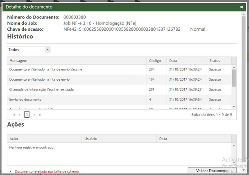
Task: Sort by the Ação column header
Action: pyautogui.click(x=45, y=139)
